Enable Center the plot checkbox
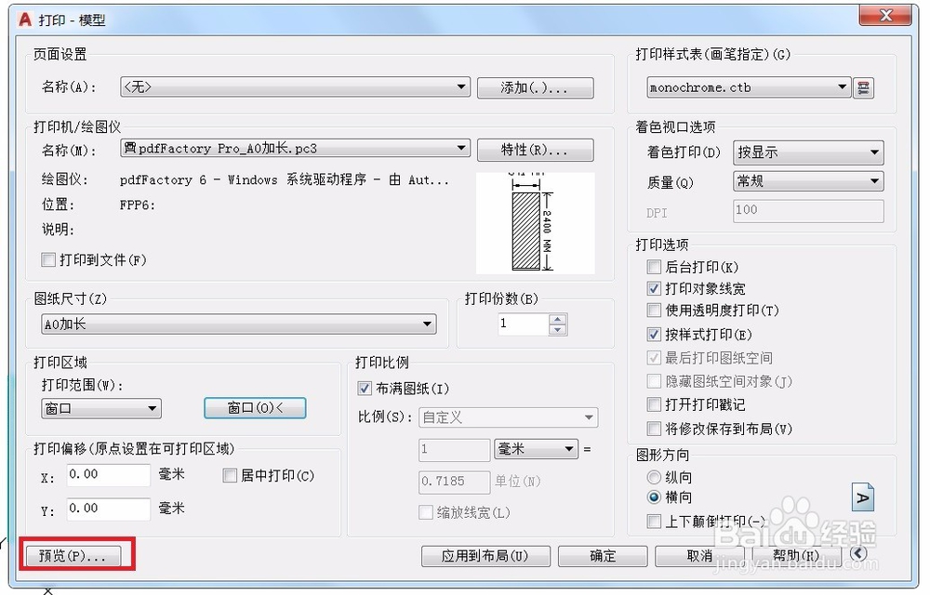The height and width of the screenshot is (595, 930). click(x=230, y=475)
